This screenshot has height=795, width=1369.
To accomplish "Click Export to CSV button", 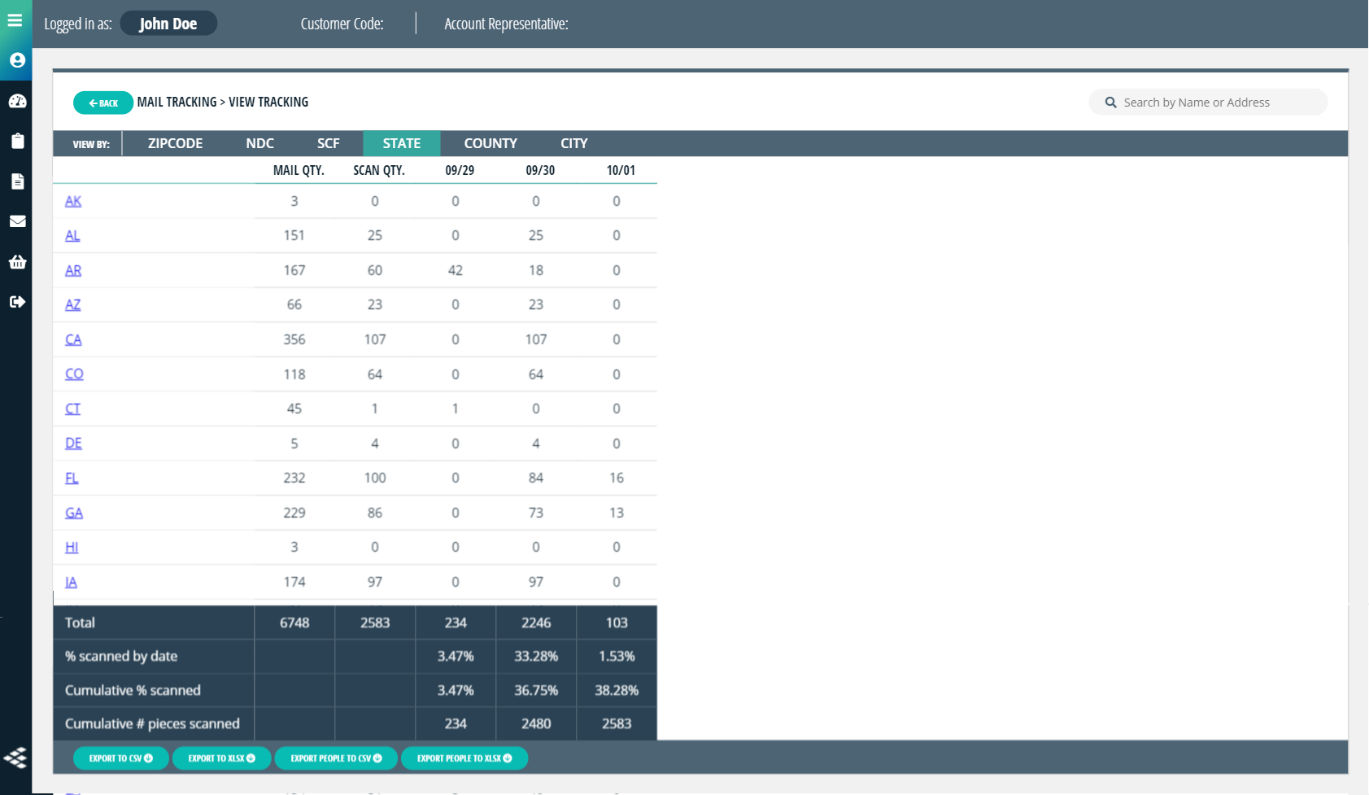I will coord(120,758).
